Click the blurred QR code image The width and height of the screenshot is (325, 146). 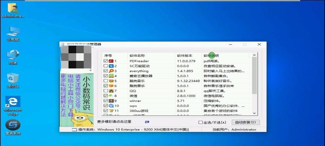[x=77, y=57]
